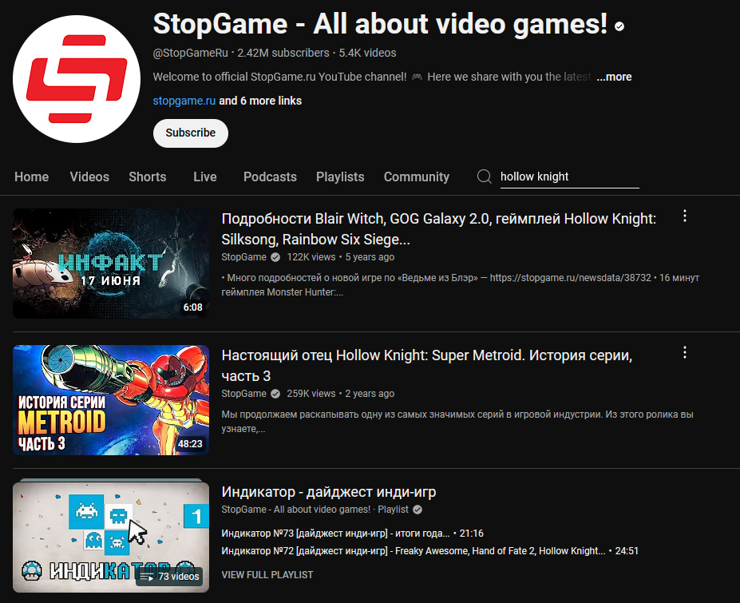Click the channel title StopGame - All about video games!
This screenshot has height=603, width=740.
pyautogui.click(x=381, y=24)
